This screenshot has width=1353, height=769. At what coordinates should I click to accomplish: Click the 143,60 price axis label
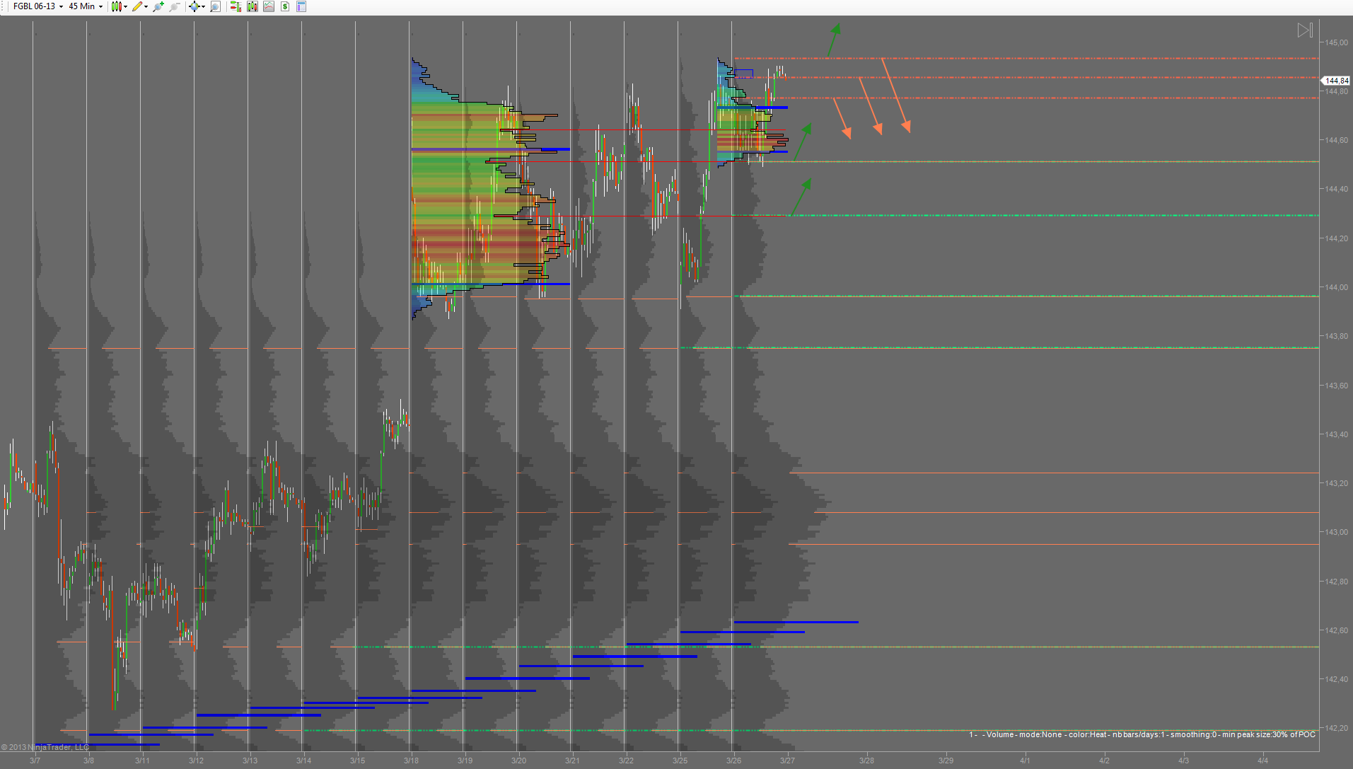[x=1336, y=386]
